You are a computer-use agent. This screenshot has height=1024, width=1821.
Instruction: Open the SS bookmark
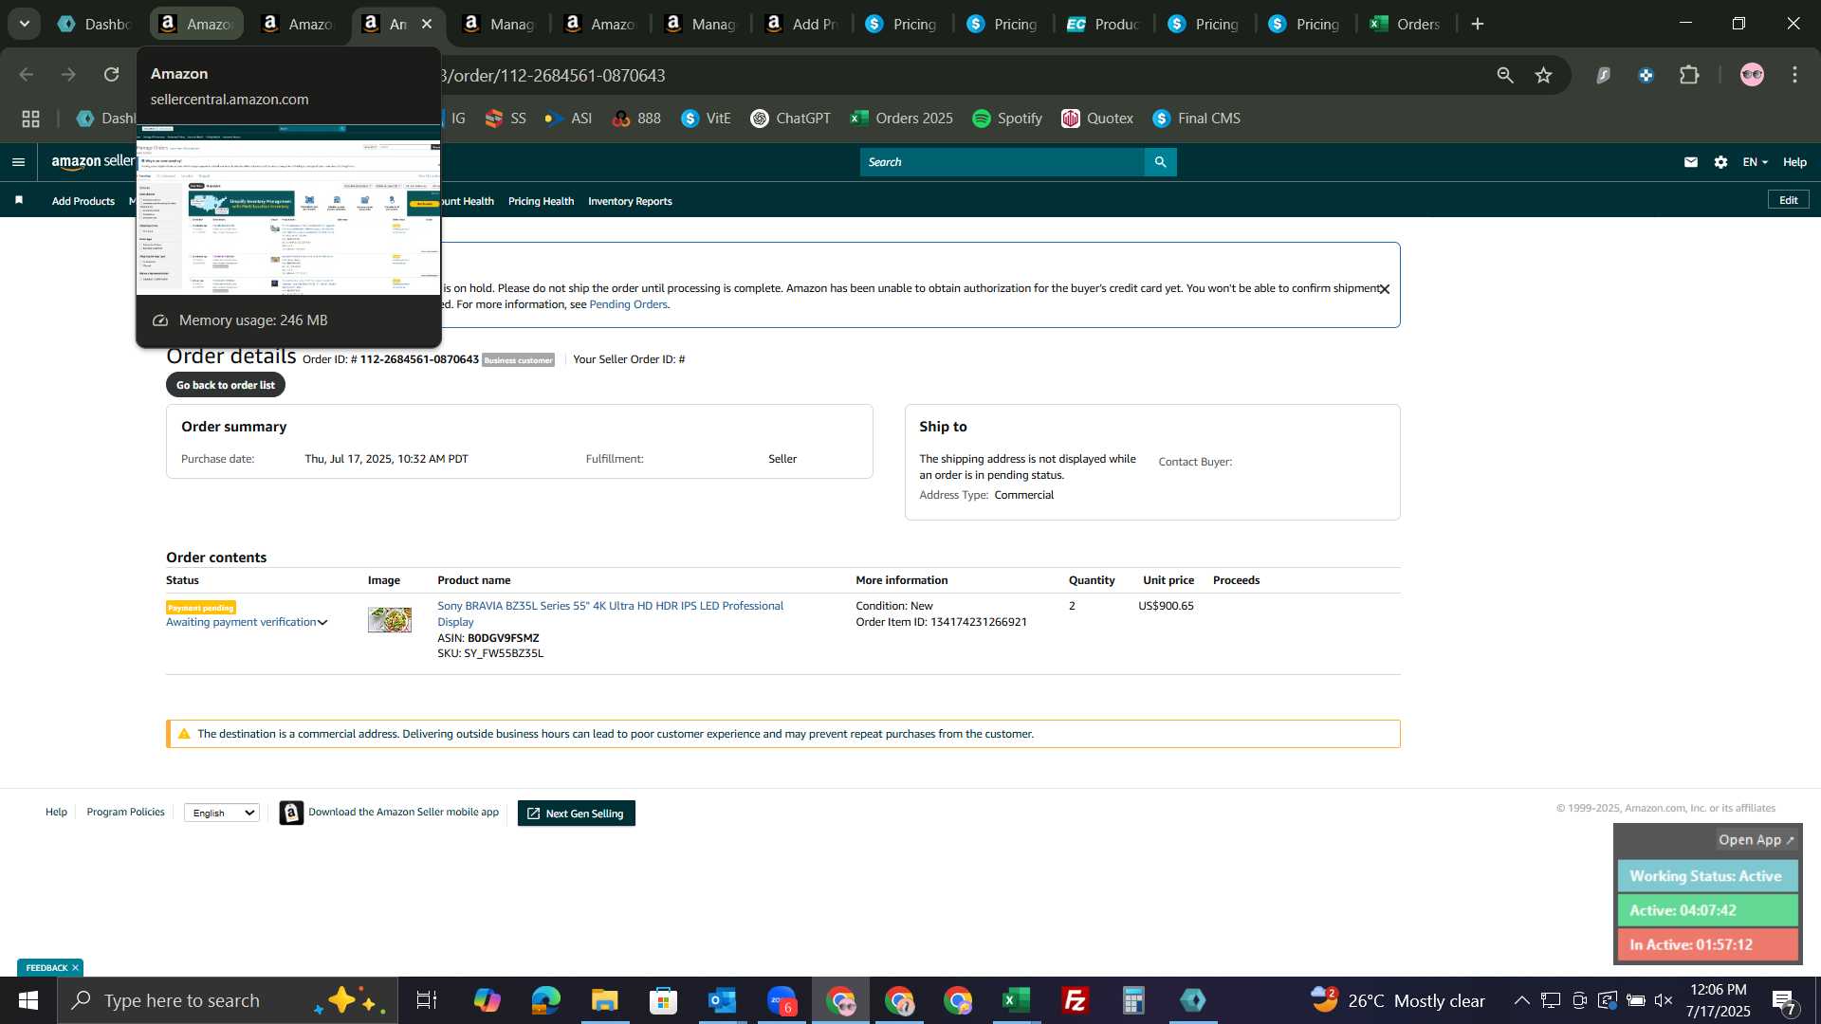pos(506,119)
